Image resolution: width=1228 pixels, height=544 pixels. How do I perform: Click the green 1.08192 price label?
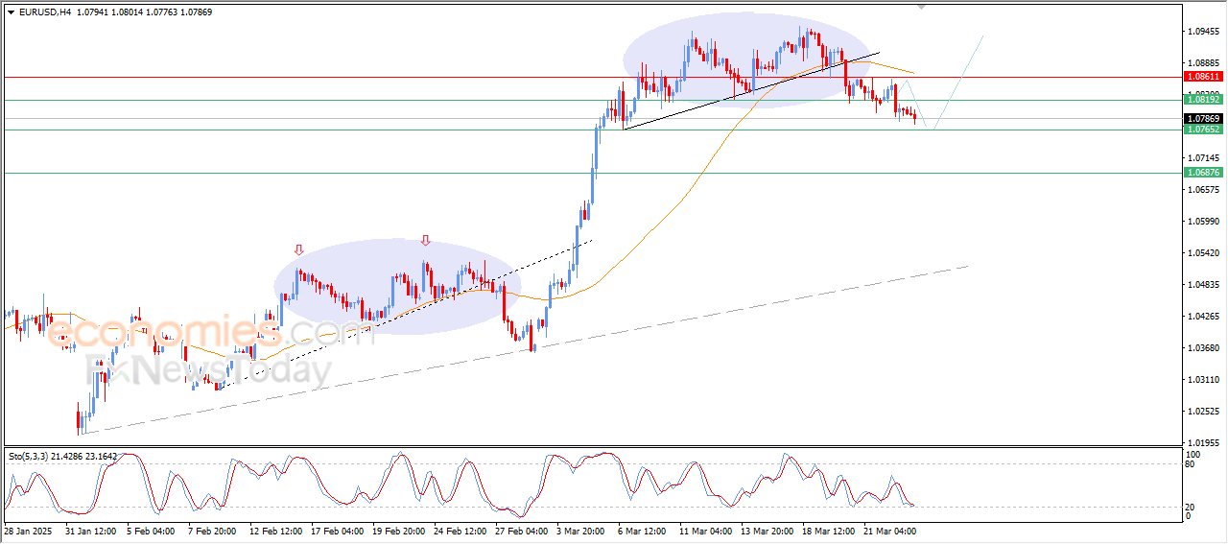pos(1203,100)
